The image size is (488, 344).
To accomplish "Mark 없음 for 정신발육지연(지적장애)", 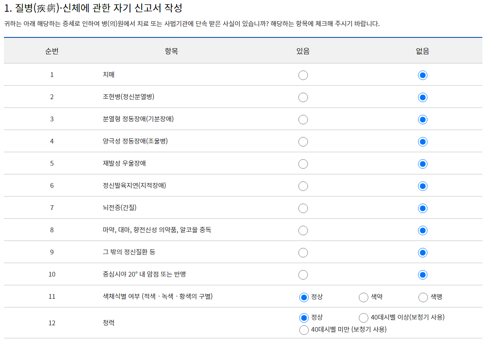I will [422, 186].
